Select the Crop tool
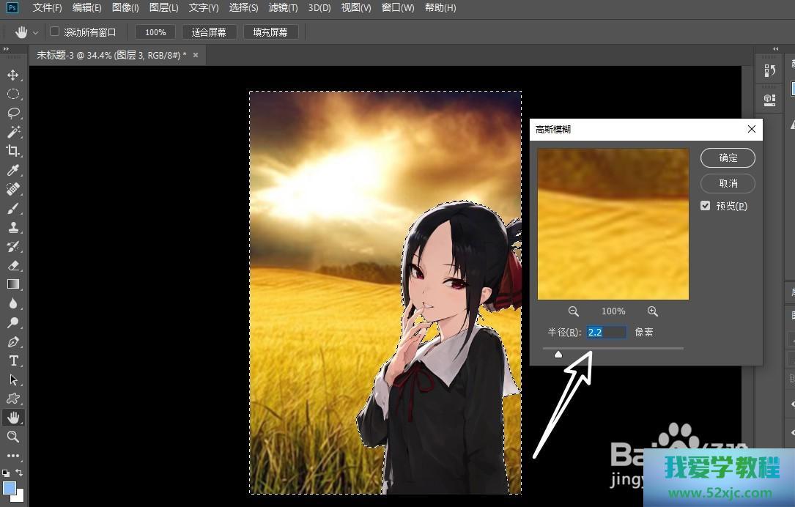This screenshot has height=507, width=795. pyautogui.click(x=12, y=151)
